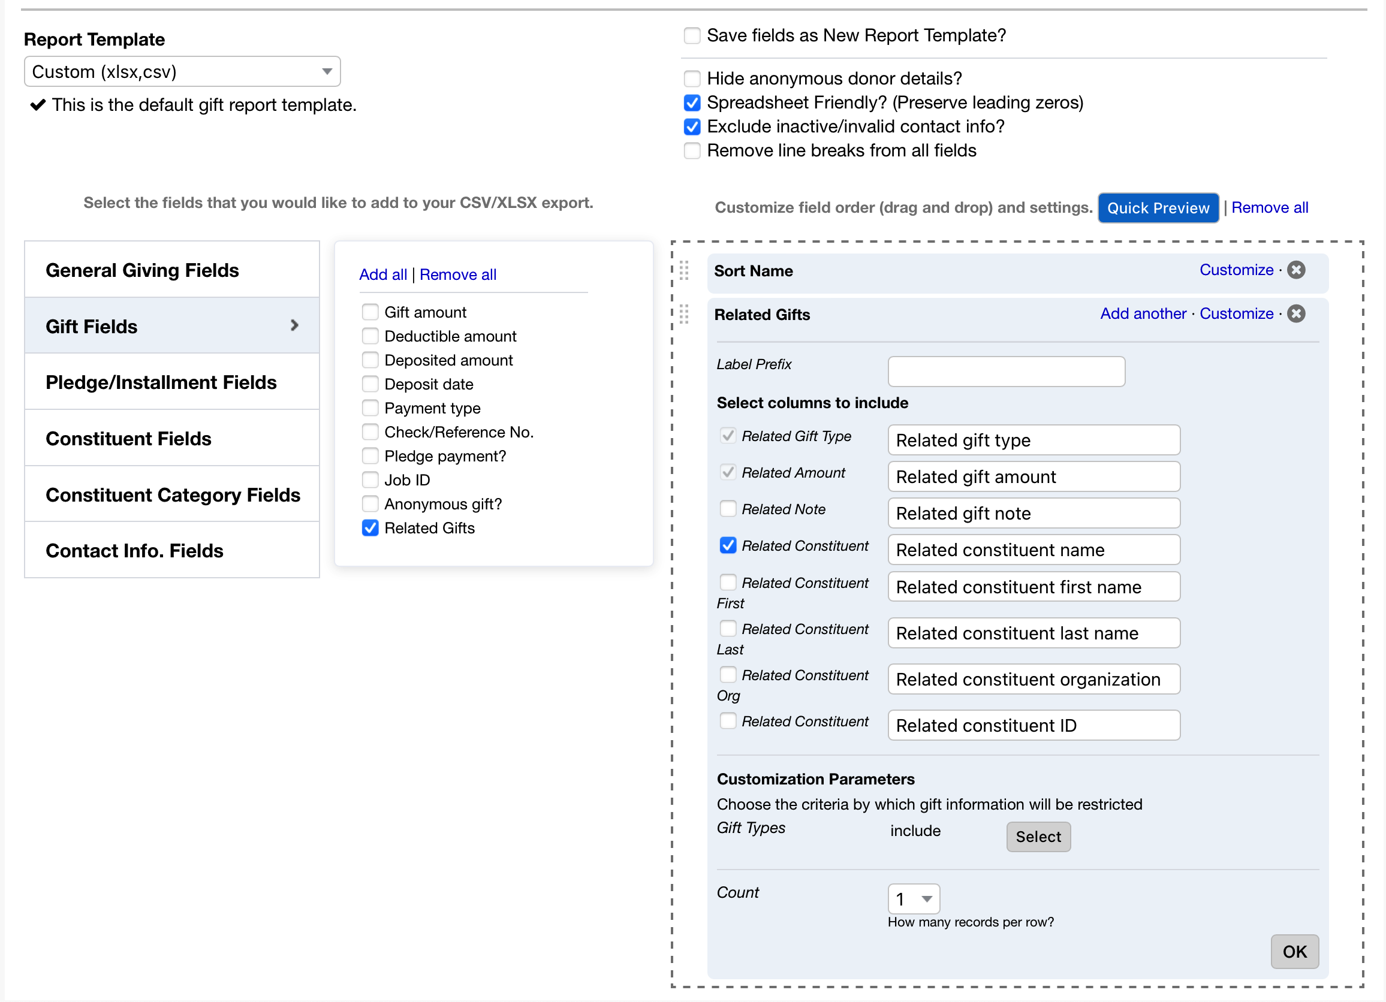This screenshot has height=1002, width=1386.
Task: Open the Report Template dropdown
Action: [x=326, y=71]
